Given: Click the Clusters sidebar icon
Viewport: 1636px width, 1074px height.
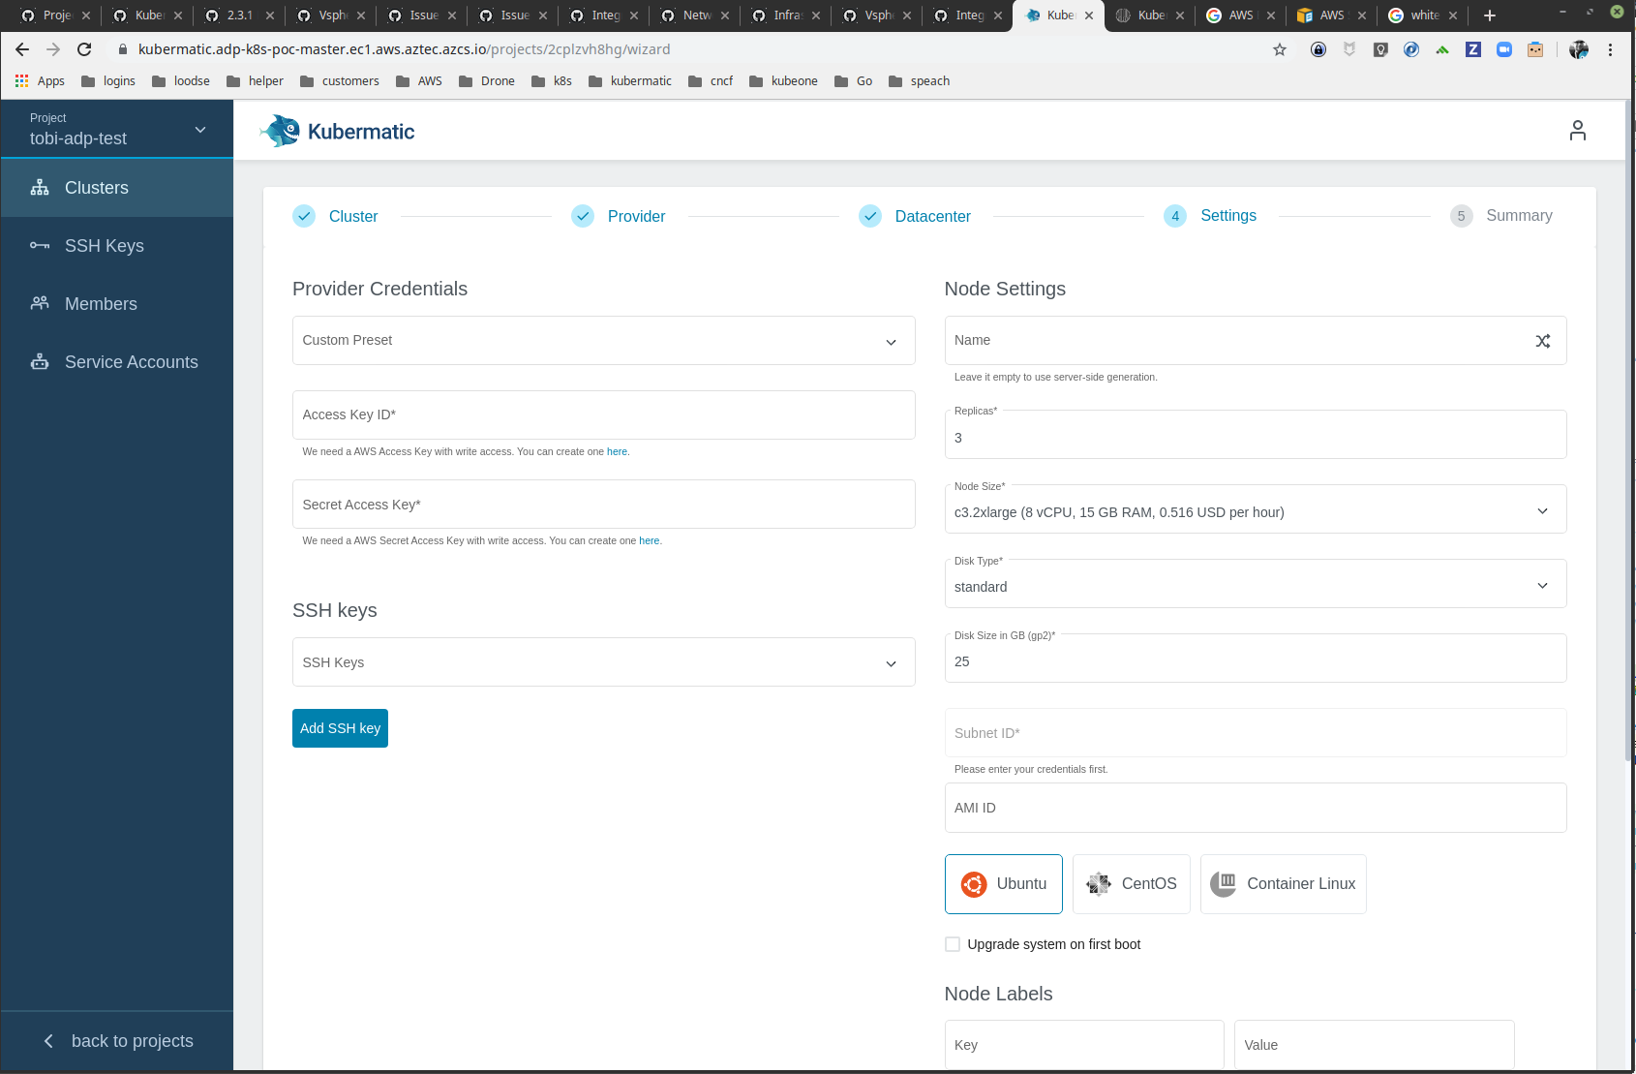Looking at the screenshot, I should click(40, 188).
